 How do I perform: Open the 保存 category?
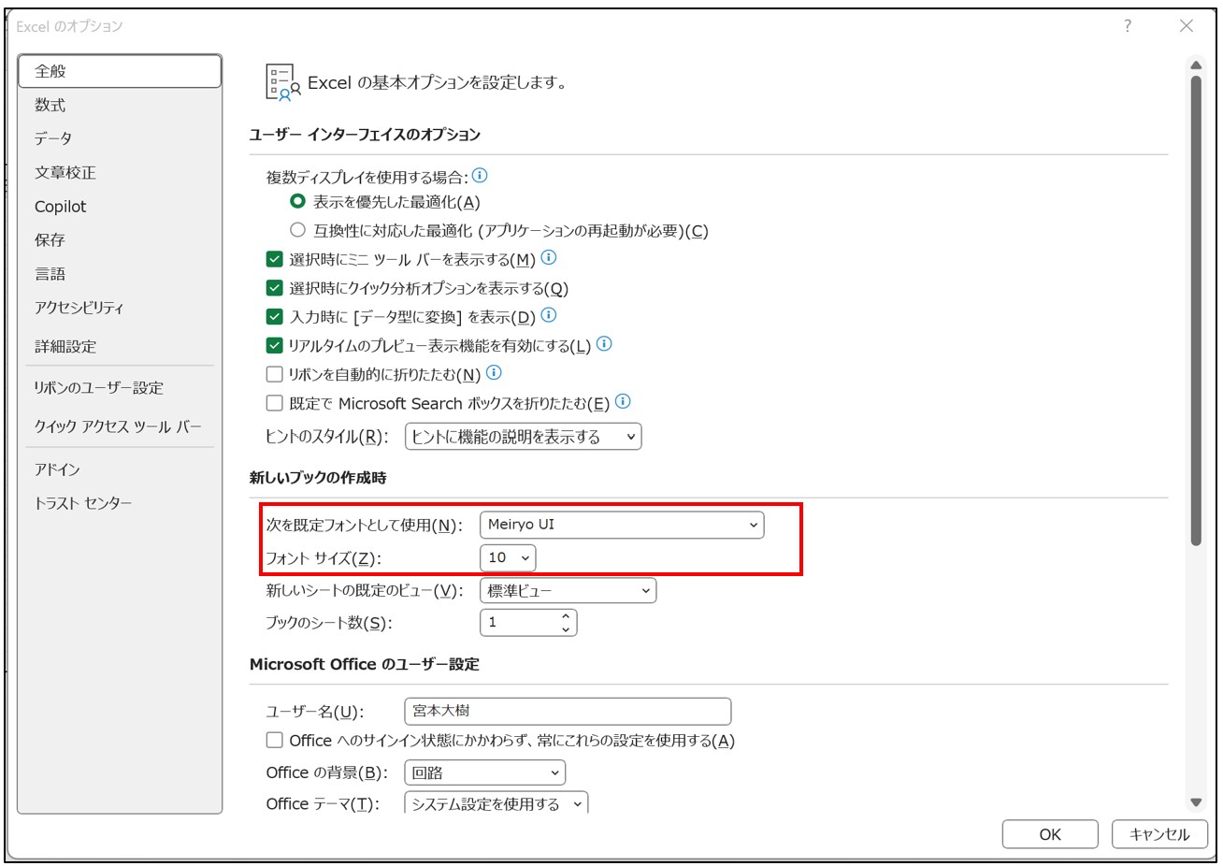click(120, 239)
